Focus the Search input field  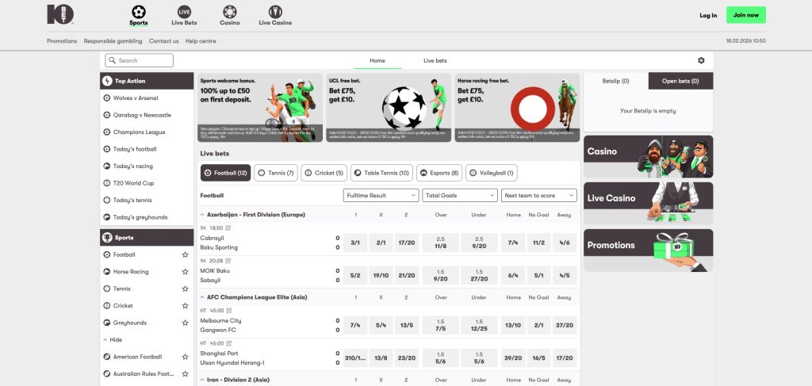(140, 60)
